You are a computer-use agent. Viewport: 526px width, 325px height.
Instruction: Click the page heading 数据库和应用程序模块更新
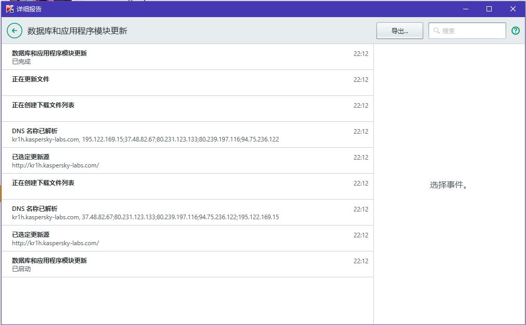(x=77, y=31)
